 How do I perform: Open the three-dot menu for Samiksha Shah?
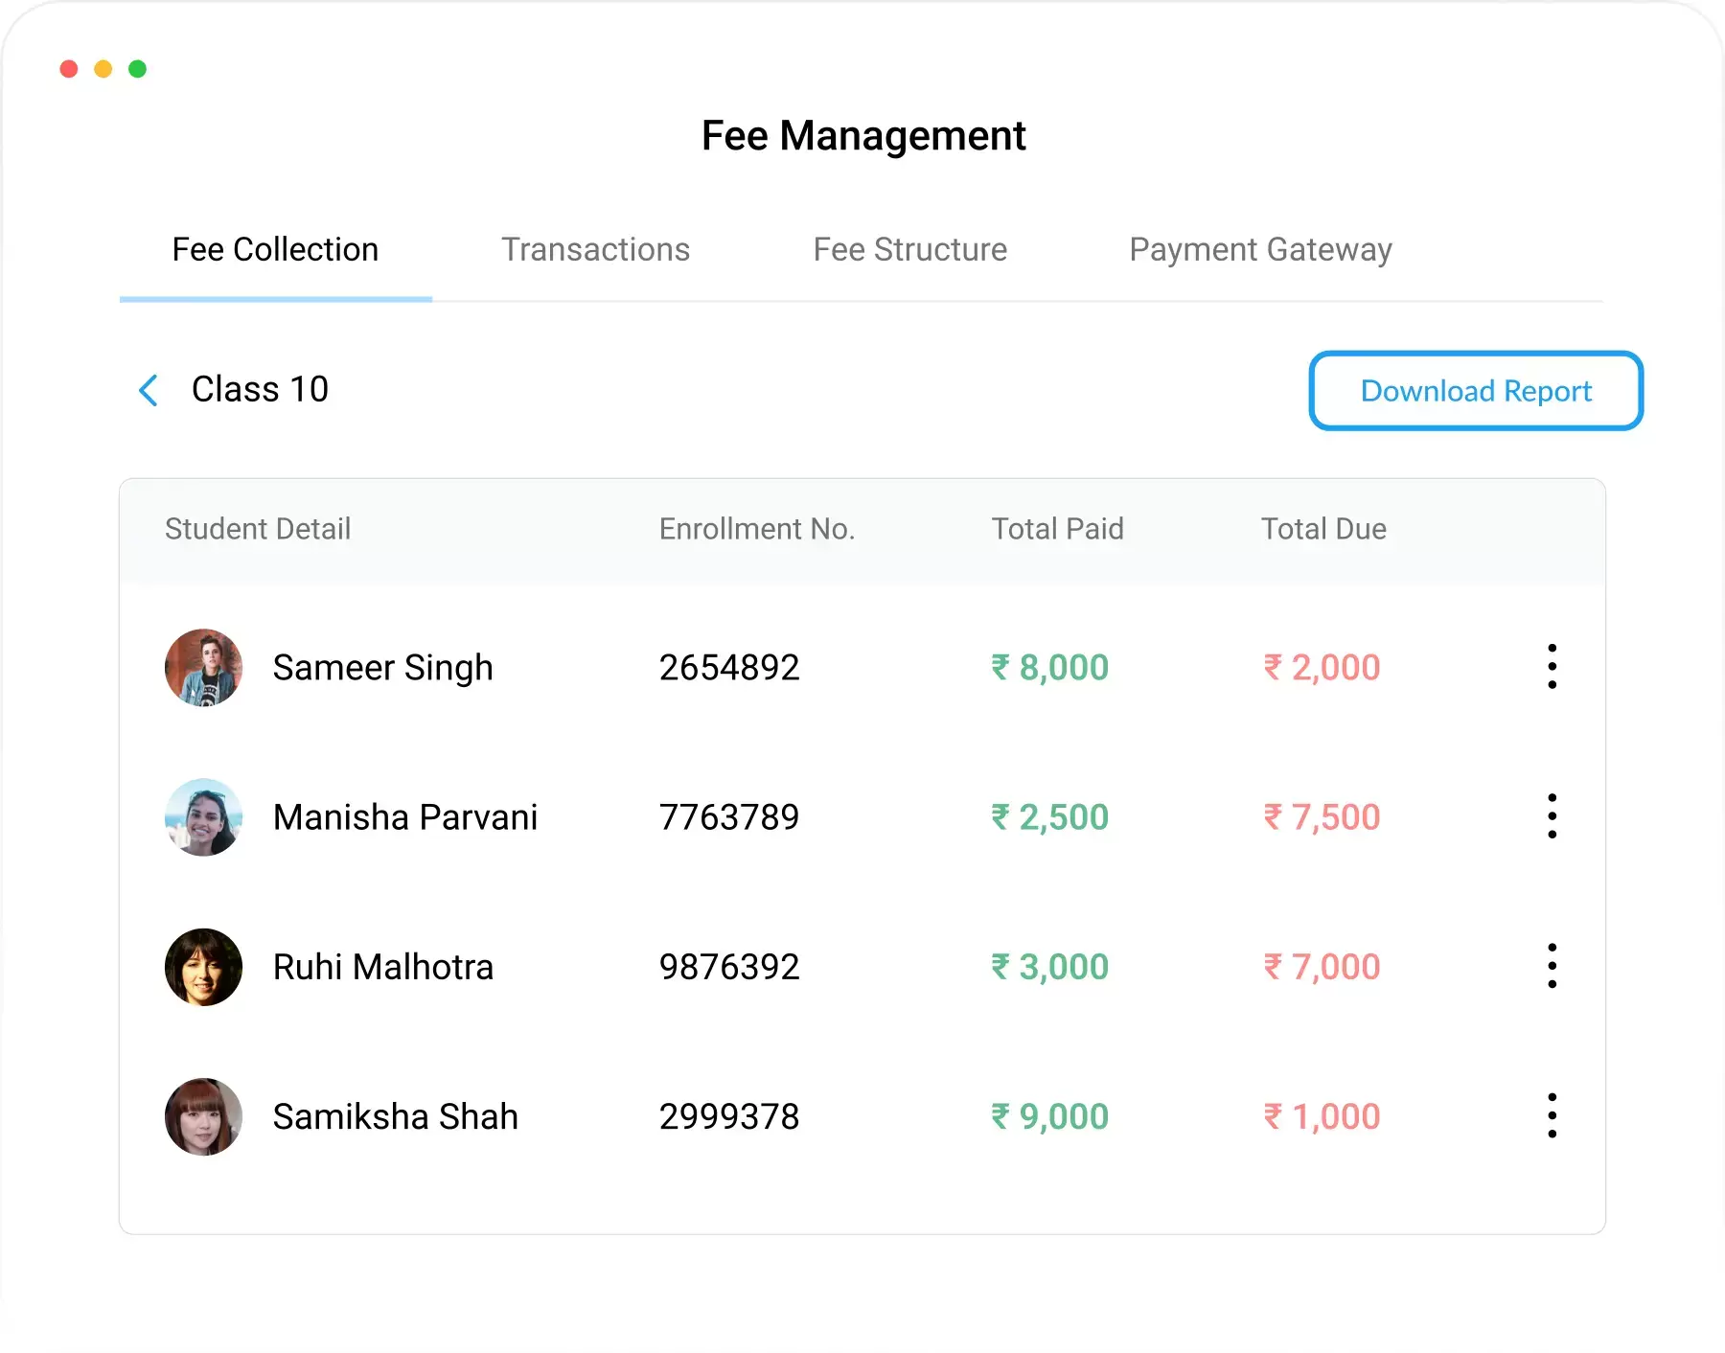[1552, 1115]
